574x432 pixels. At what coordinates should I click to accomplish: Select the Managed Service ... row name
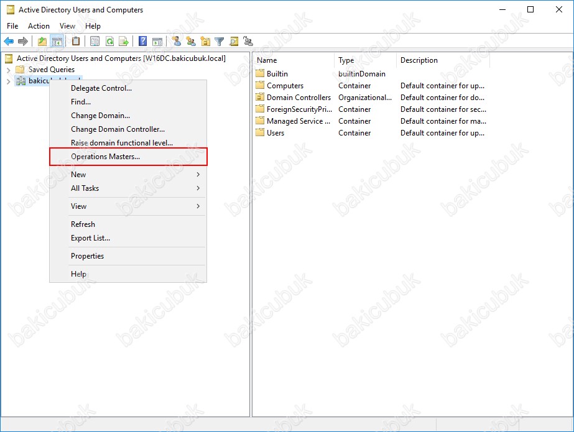tap(299, 121)
